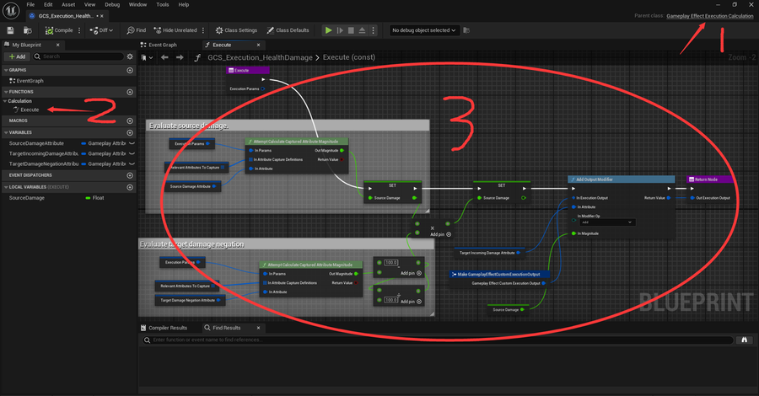
Task: Click Add pin on the multiply node
Action: (x=440, y=234)
